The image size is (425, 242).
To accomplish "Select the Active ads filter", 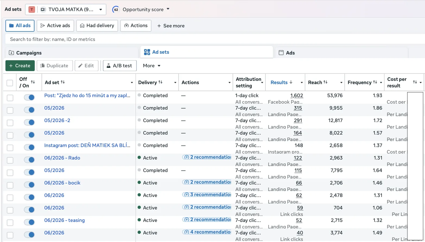I will [x=55, y=26].
